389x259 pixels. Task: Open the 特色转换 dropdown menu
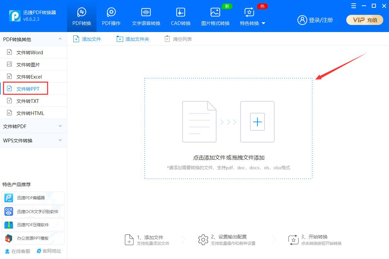coord(252,16)
